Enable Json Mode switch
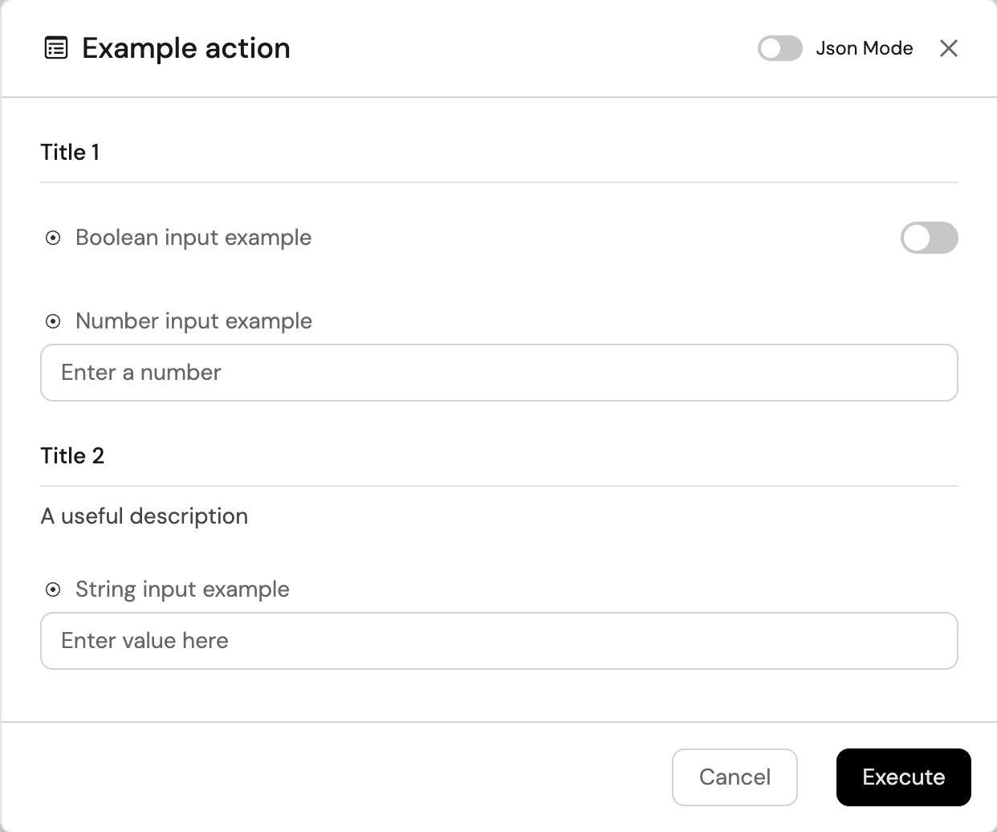This screenshot has height=832, width=997. [779, 48]
